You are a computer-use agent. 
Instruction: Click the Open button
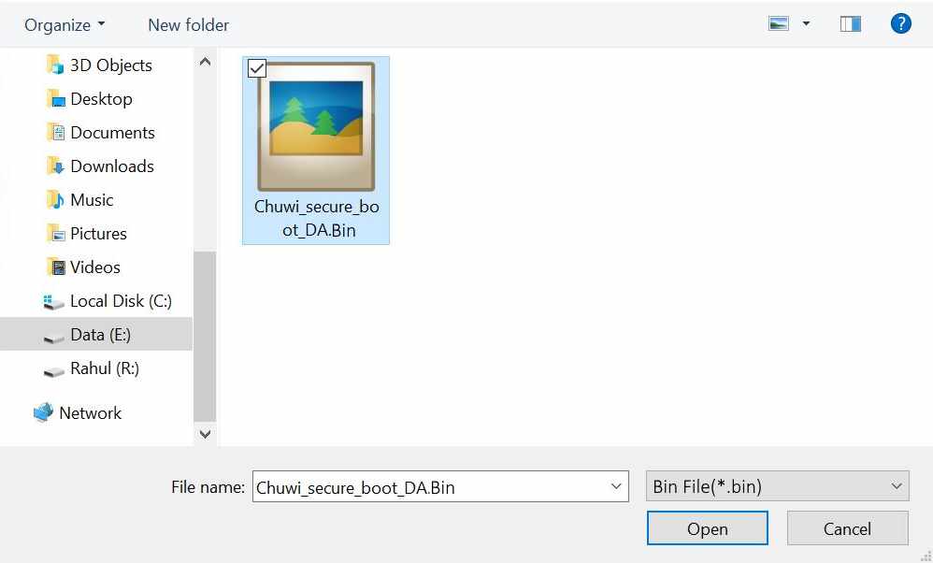click(x=707, y=527)
